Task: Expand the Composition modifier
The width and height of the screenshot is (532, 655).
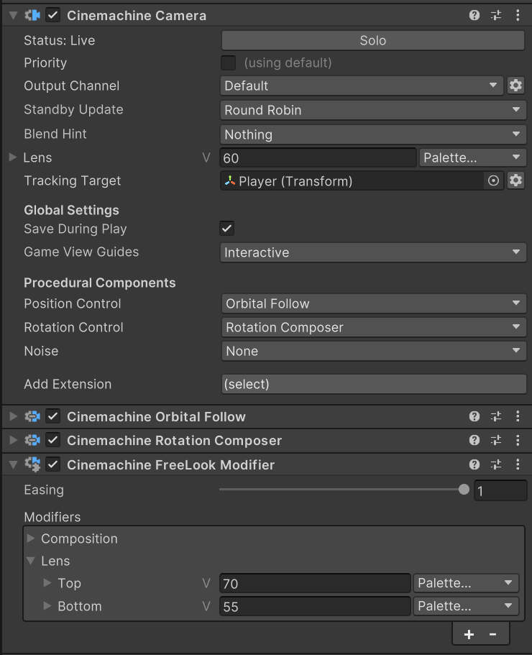Action: click(x=31, y=539)
